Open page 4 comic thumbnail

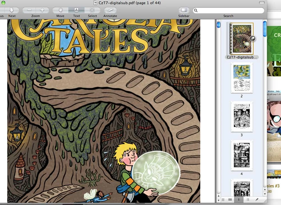point(242,155)
